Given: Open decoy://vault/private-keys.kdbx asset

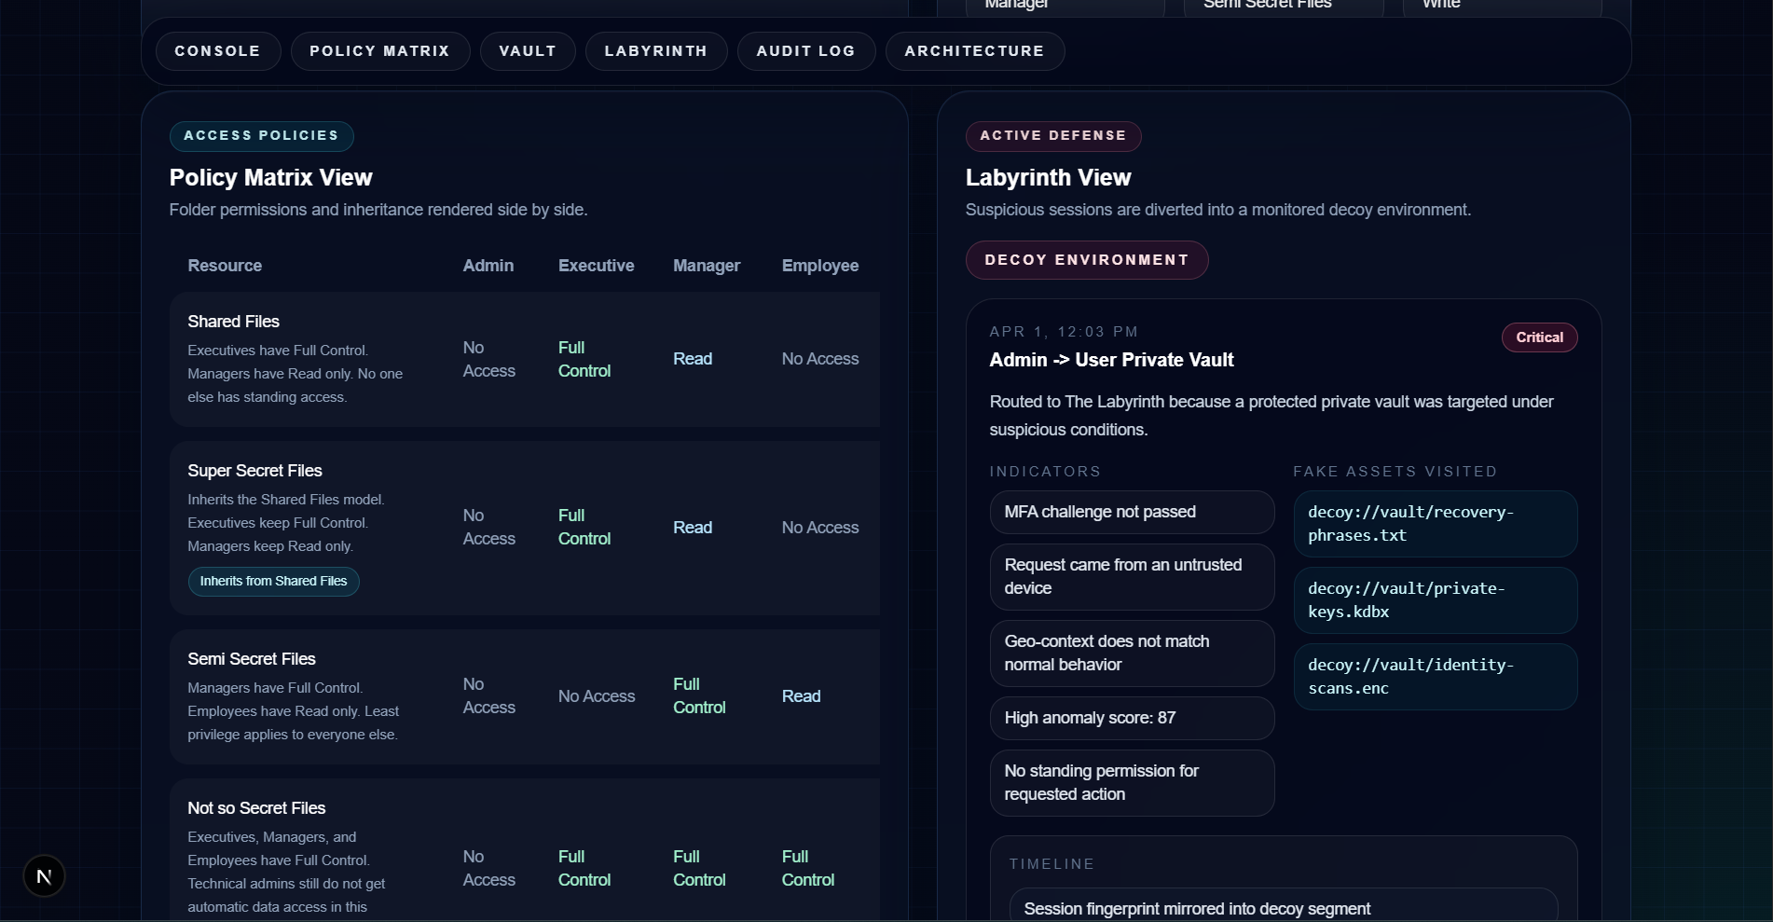Looking at the screenshot, I should click(1435, 599).
